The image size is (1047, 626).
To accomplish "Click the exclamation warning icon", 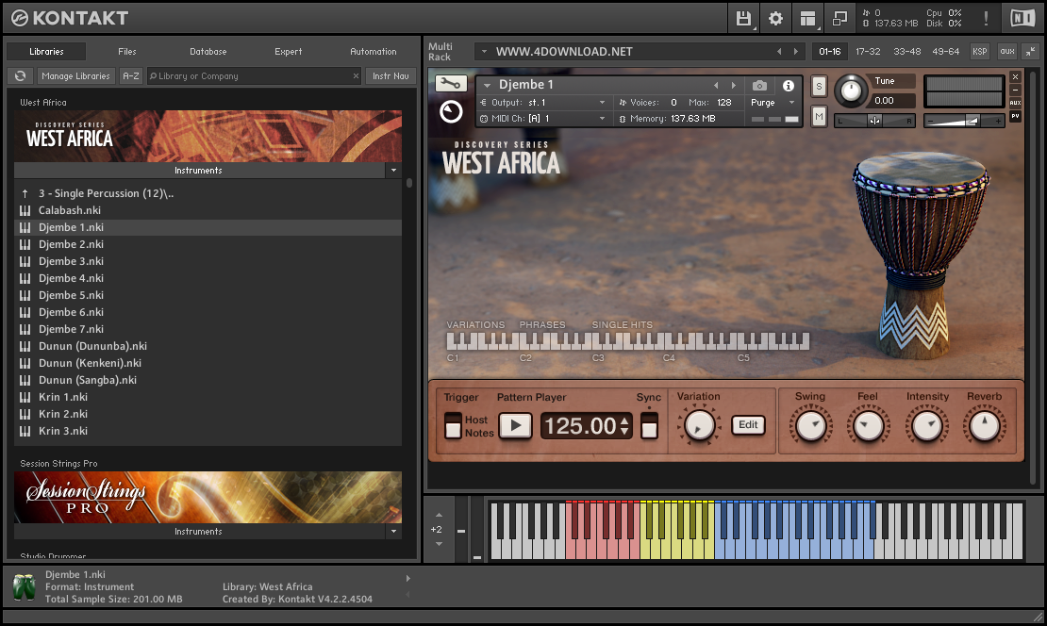I will coord(986,18).
